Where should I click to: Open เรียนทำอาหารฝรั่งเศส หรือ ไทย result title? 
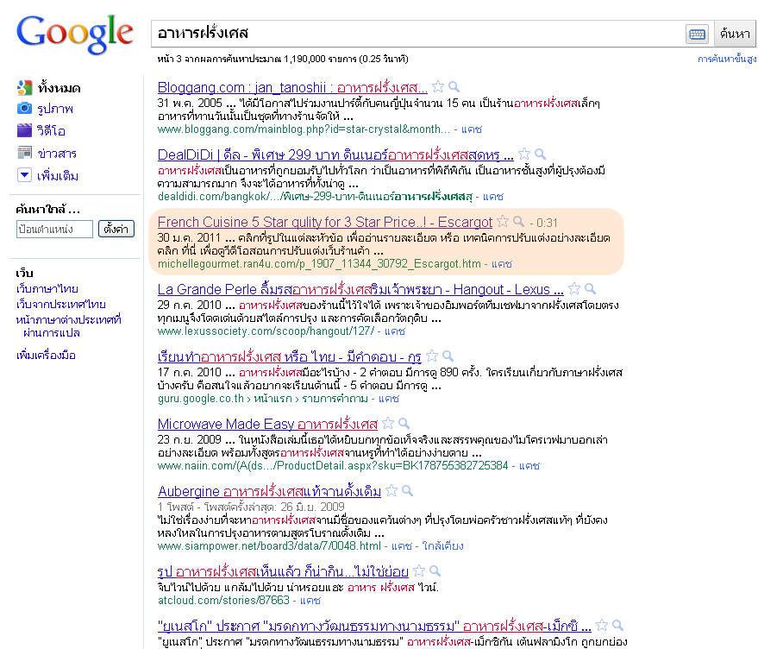tap(290, 356)
